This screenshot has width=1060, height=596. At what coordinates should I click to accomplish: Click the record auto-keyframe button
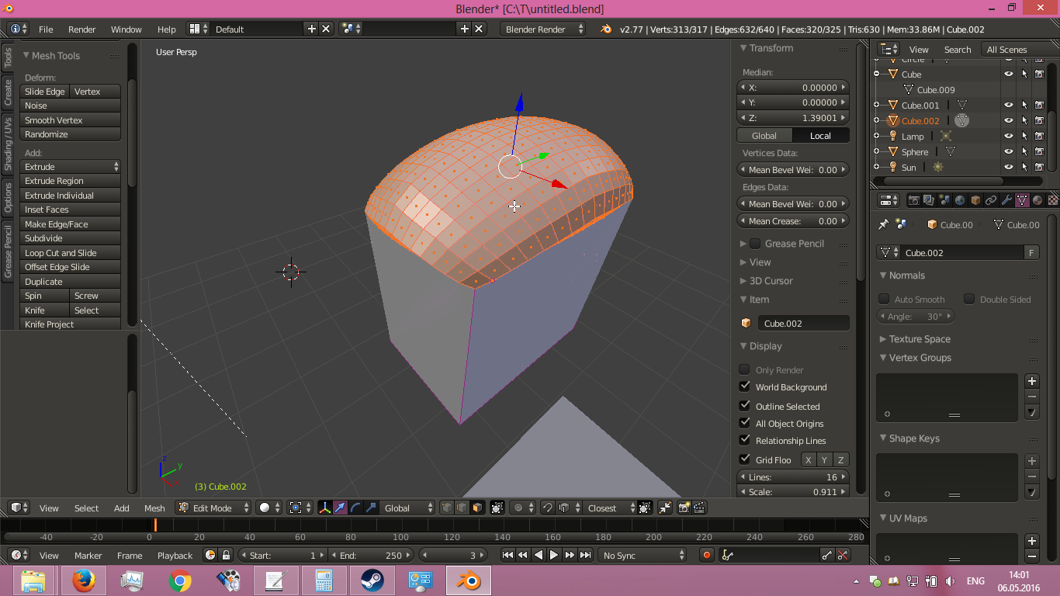coord(707,555)
